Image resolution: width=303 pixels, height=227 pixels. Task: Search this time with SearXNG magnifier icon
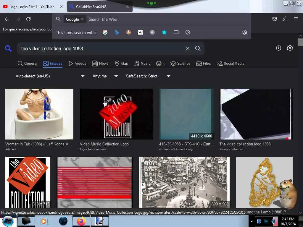pos(152,32)
